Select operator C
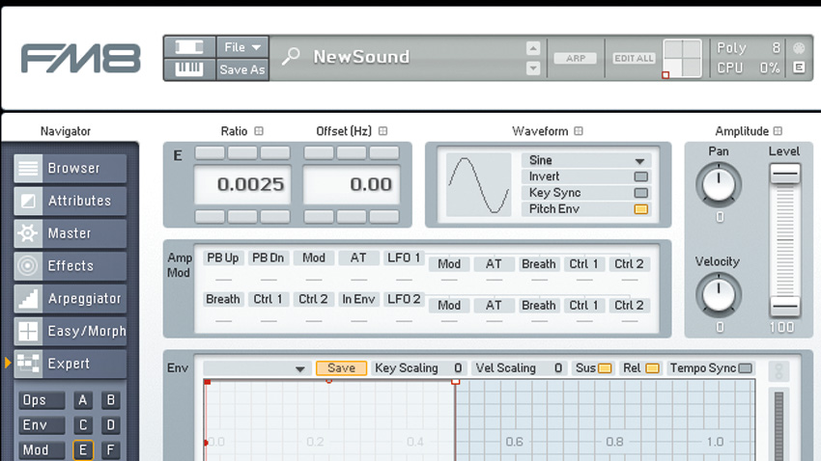The height and width of the screenshot is (461, 821). click(x=83, y=425)
